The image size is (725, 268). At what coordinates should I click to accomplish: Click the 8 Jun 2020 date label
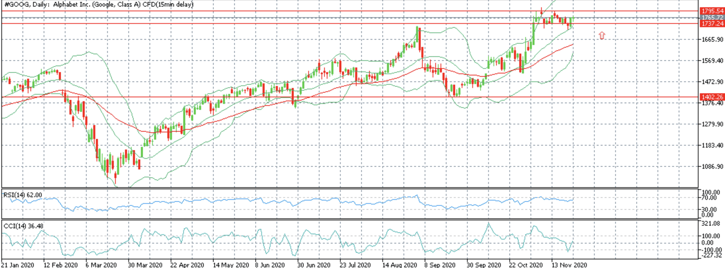point(271,265)
